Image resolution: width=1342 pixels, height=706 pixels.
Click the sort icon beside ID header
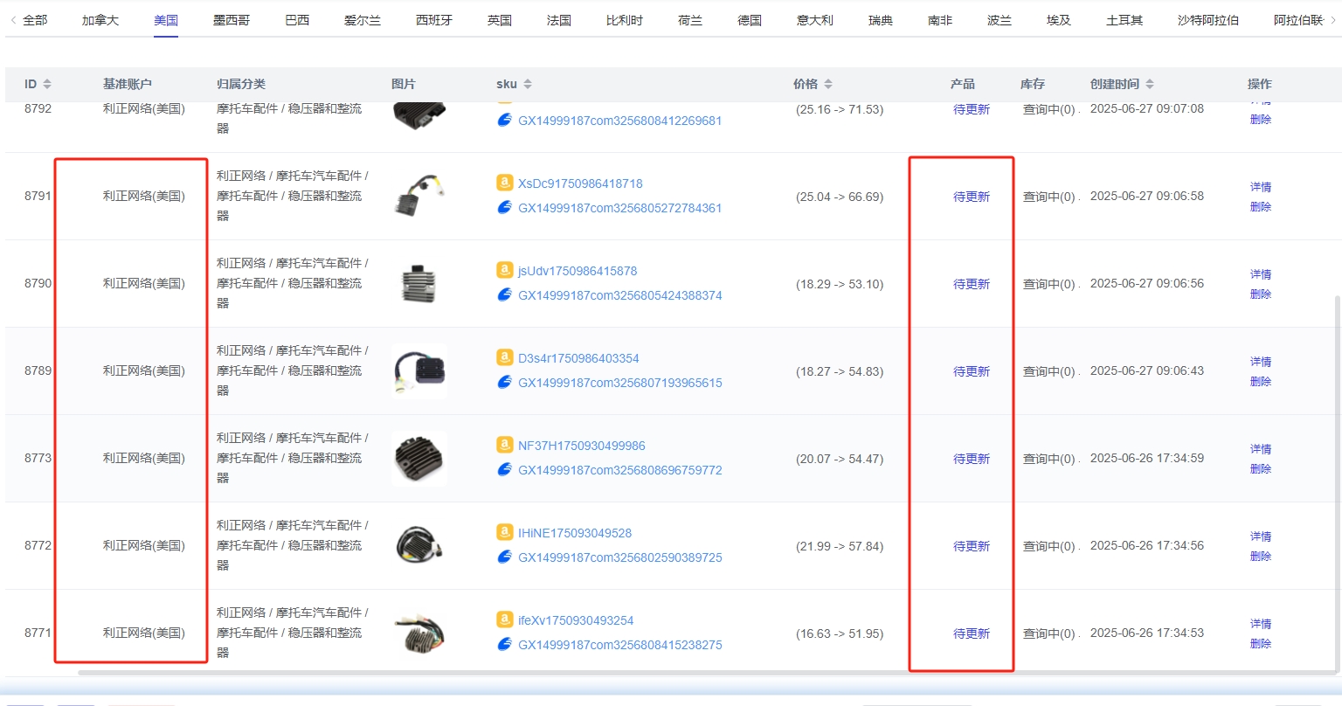tap(47, 84)
